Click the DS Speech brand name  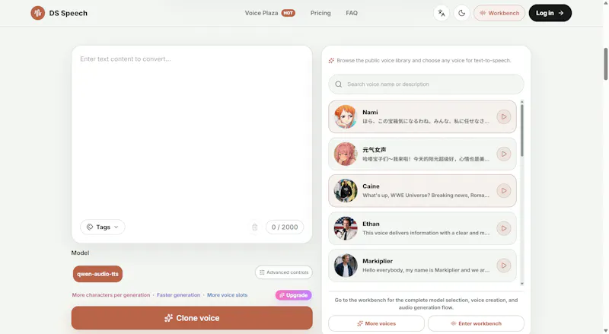(x=68, y=13)
